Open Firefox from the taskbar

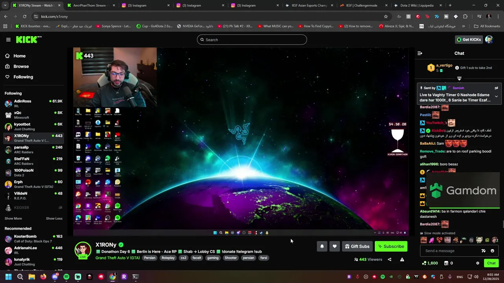tap(43, 277)
